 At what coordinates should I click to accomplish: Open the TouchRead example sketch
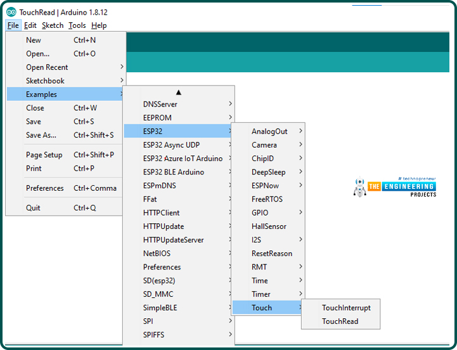click(x=340, y=321)
